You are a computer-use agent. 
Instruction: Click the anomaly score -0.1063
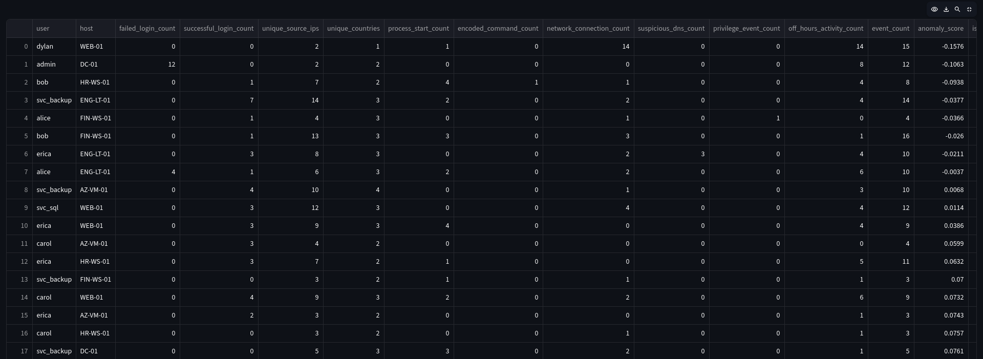[941, 65]
